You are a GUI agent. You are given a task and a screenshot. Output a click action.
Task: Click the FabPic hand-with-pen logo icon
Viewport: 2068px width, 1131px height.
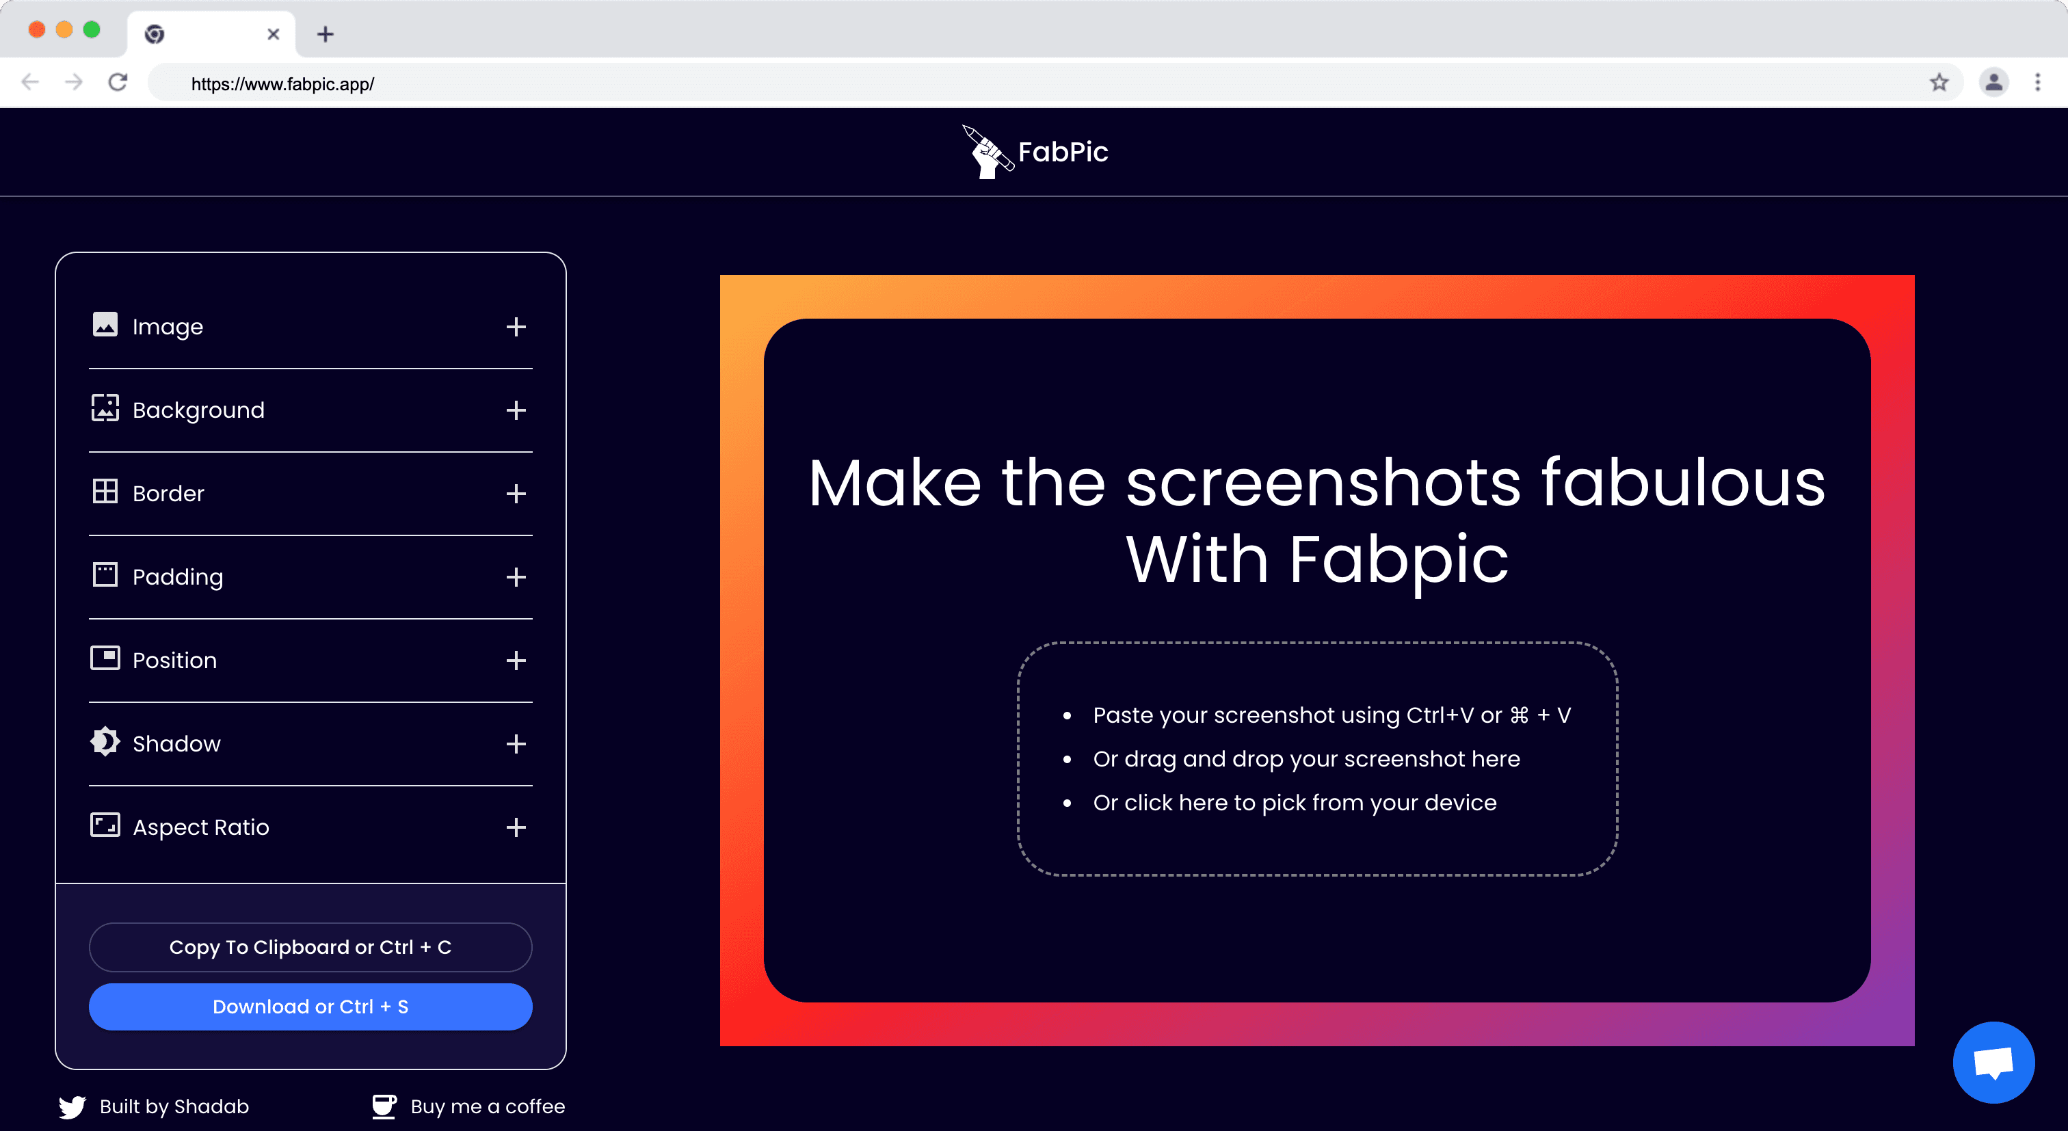pos(987,152)
